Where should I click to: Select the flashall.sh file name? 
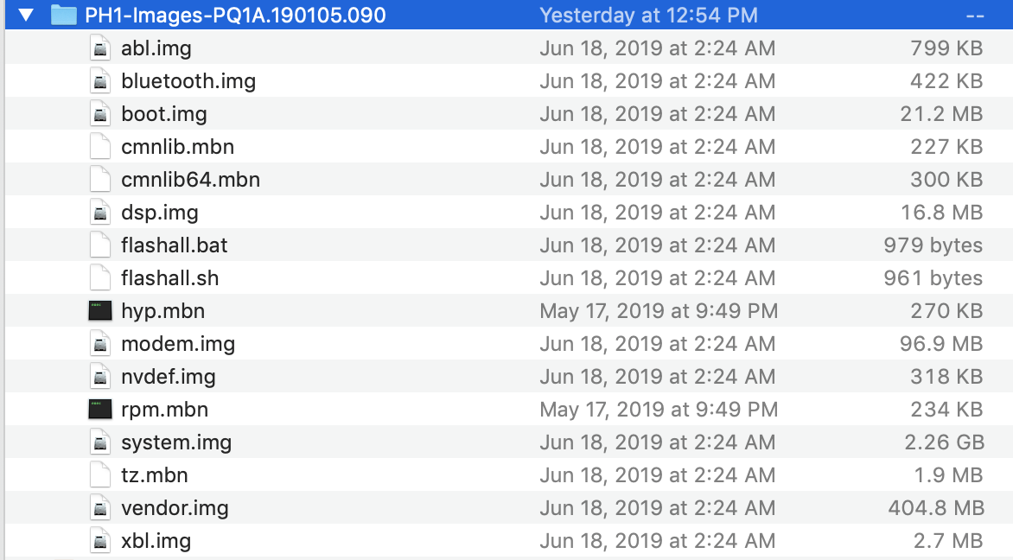[170, 278]
